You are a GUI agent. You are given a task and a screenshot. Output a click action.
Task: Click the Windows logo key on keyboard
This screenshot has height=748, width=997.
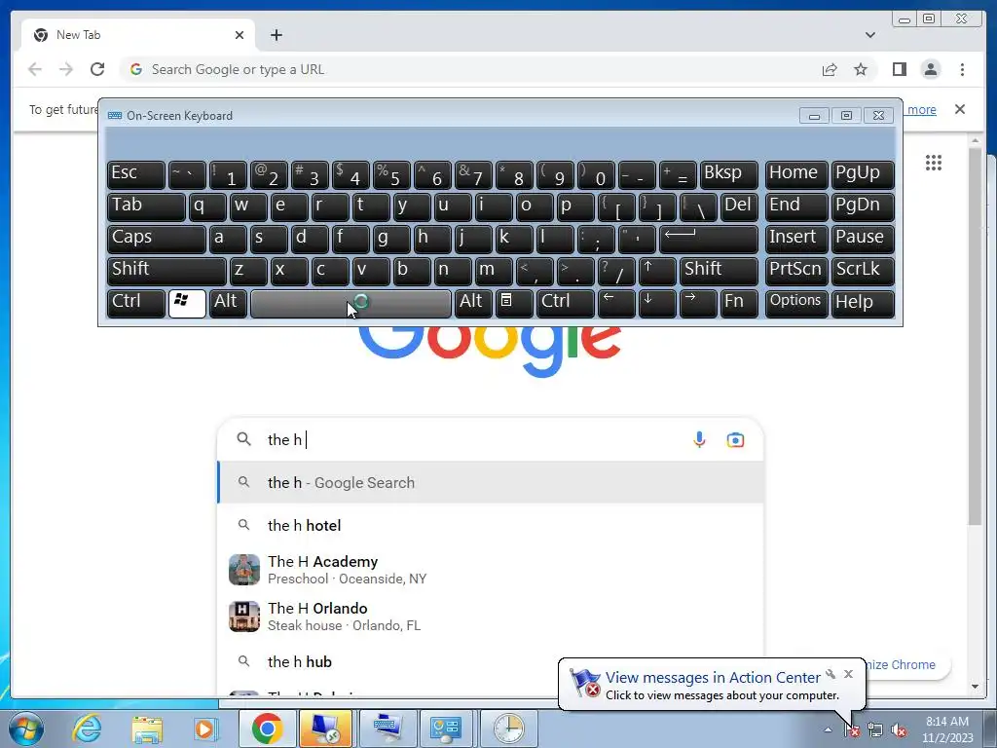pyautogui.click(x=187, y=303)
